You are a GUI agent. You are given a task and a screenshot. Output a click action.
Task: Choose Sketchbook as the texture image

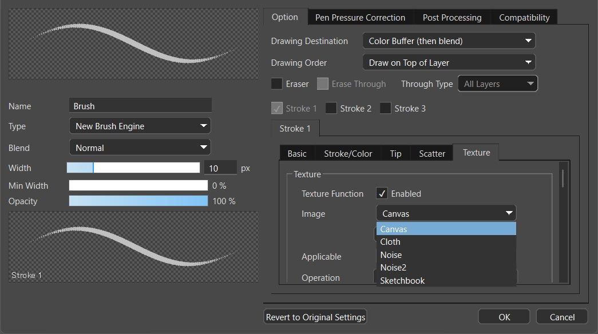coord(402,280)
